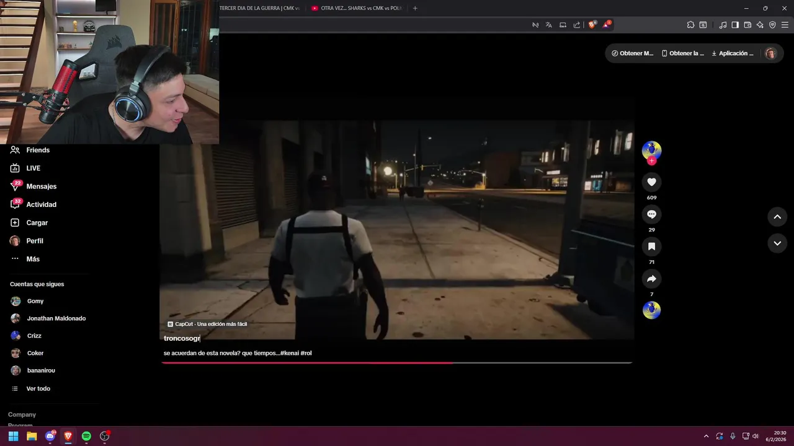Open Leo AI sparkle icon
The width and height of the screenshot is (794, 446).
tap(760, 25)
